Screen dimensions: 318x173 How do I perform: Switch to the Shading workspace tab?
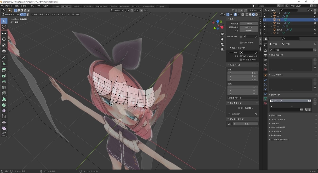(113, 6)
